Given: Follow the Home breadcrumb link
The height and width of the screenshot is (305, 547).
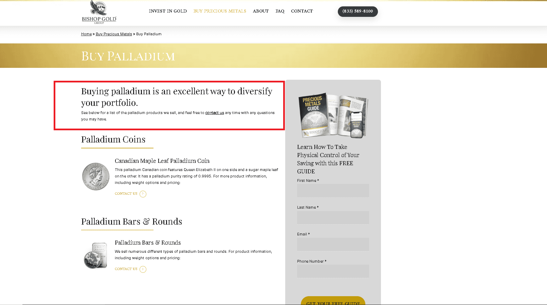Looking at the screenshot, I should pyautogui.click(x=86, y=34).
